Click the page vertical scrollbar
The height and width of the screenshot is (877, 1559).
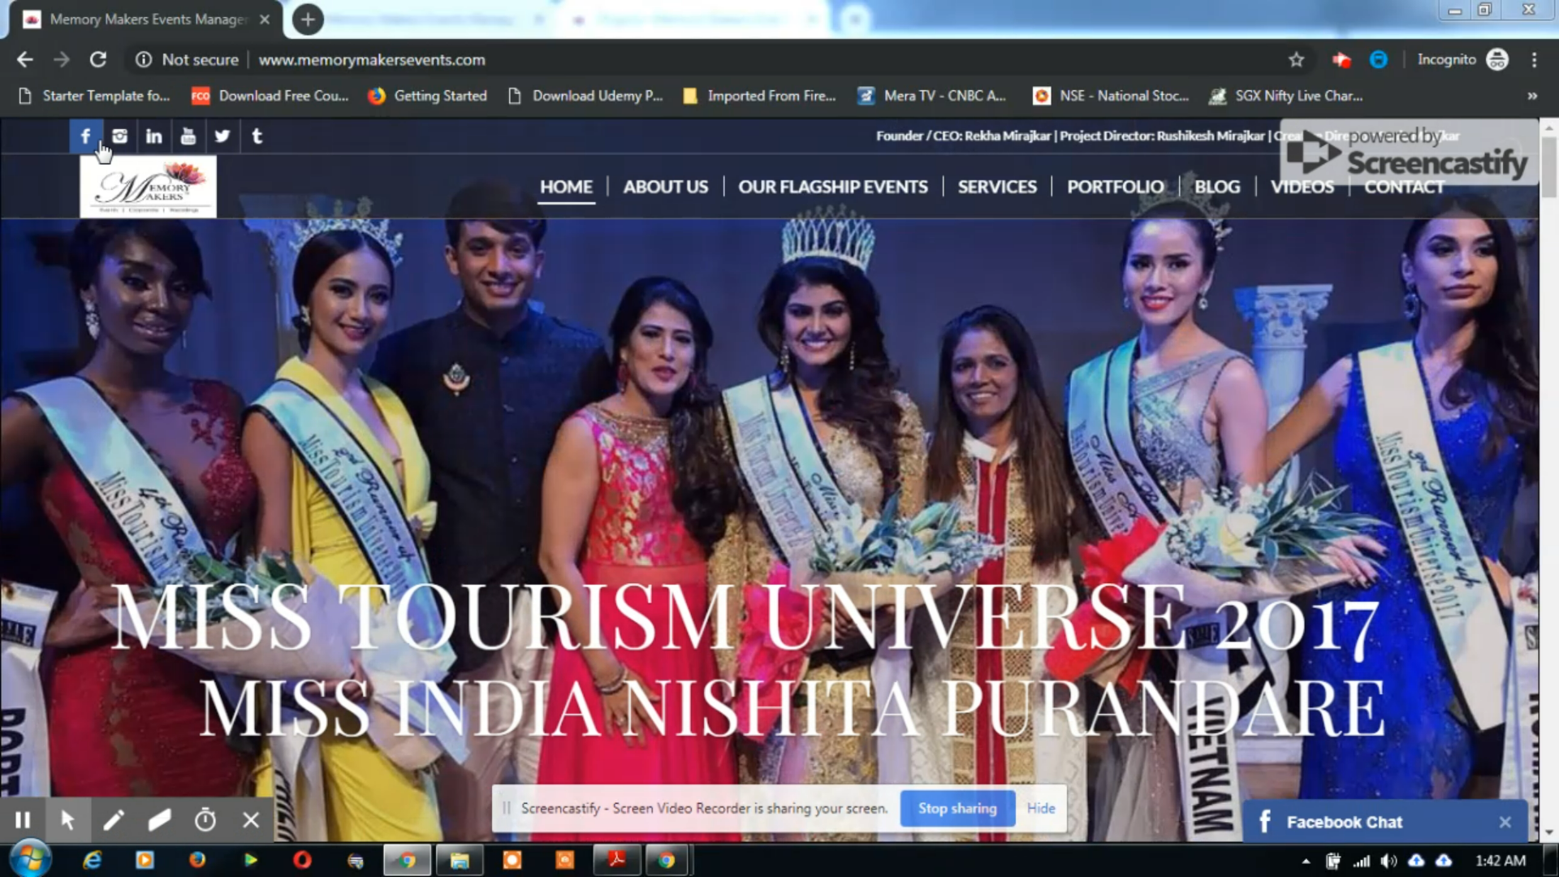(x=1548, y=166)
